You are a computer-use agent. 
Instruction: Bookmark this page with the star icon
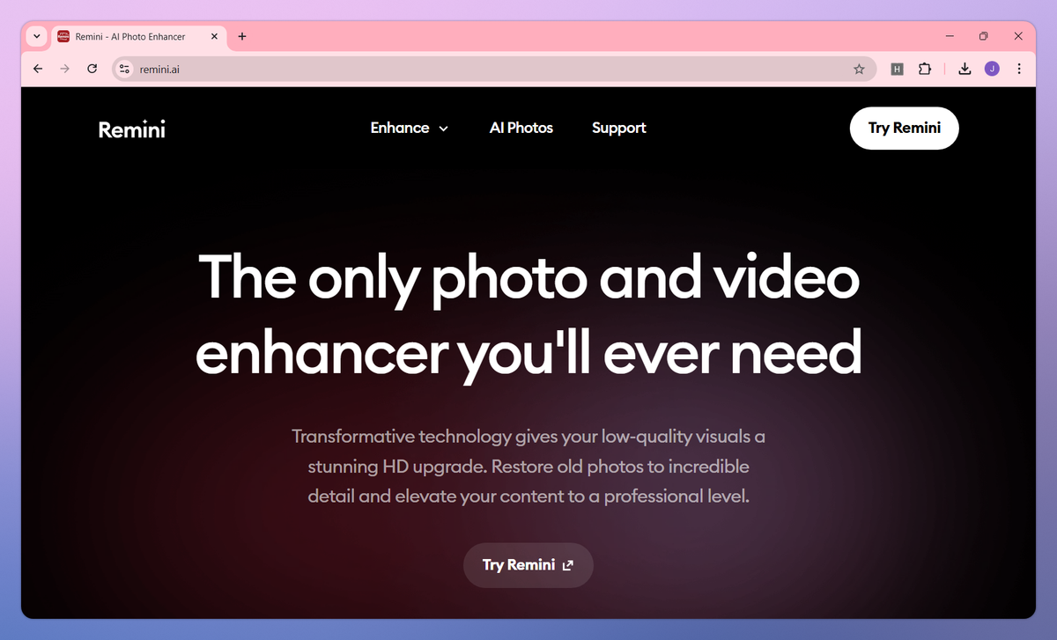(x=859, y=69)
